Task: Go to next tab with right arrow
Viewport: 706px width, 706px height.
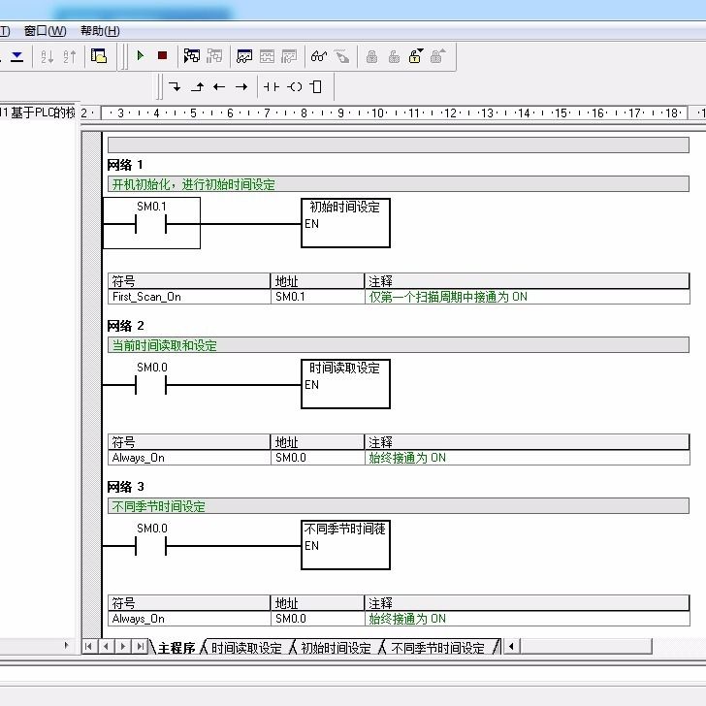Action: 123,647
